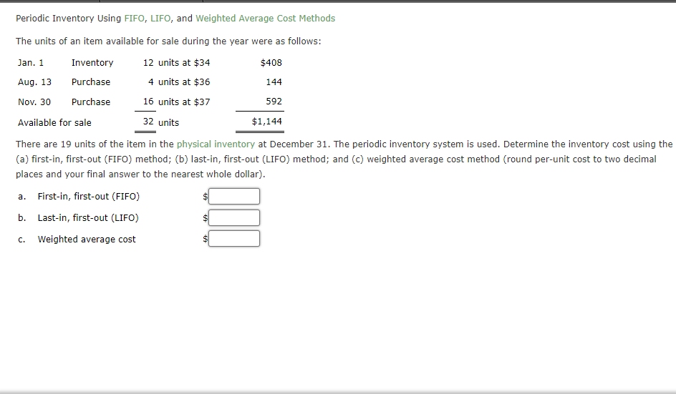
Task: Select the 'Jan. 1' date cell
Action: click(31, 63)
